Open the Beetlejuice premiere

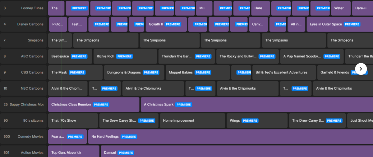70,56
